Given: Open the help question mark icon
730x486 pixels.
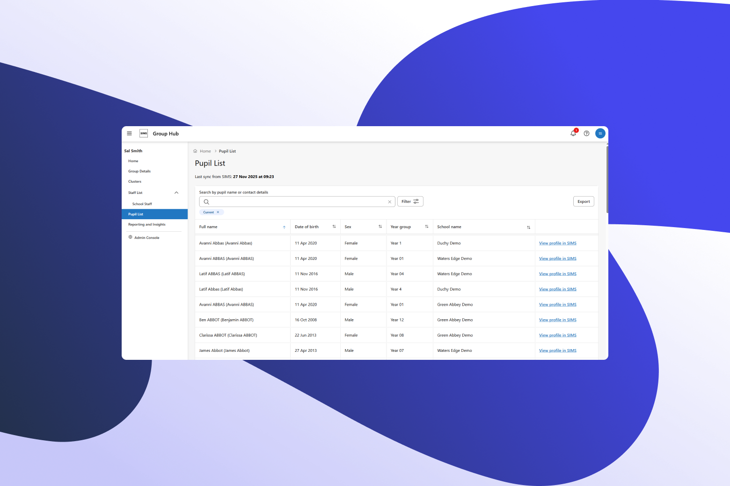Looking at the screenshot, I should click(586, 134).
